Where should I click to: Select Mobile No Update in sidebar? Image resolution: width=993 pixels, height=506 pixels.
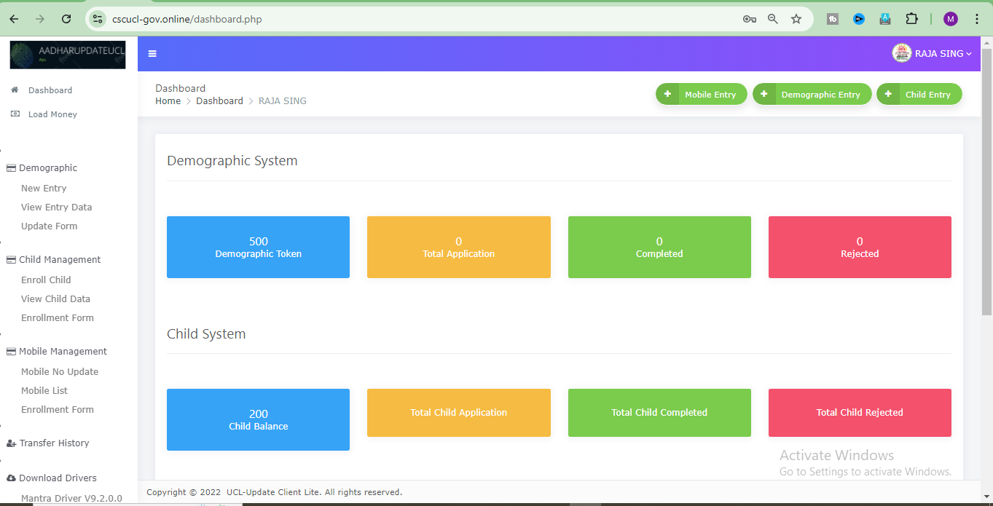pos(60,371)
